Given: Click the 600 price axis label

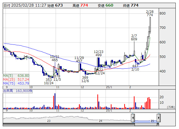Looking at the screenshot, I should [x=163, y=42].
